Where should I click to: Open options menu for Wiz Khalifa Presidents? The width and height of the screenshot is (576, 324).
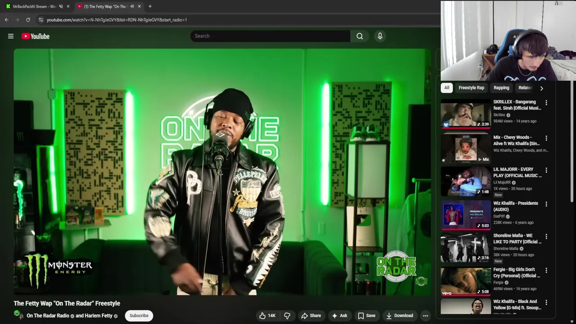tap(546, 204)
